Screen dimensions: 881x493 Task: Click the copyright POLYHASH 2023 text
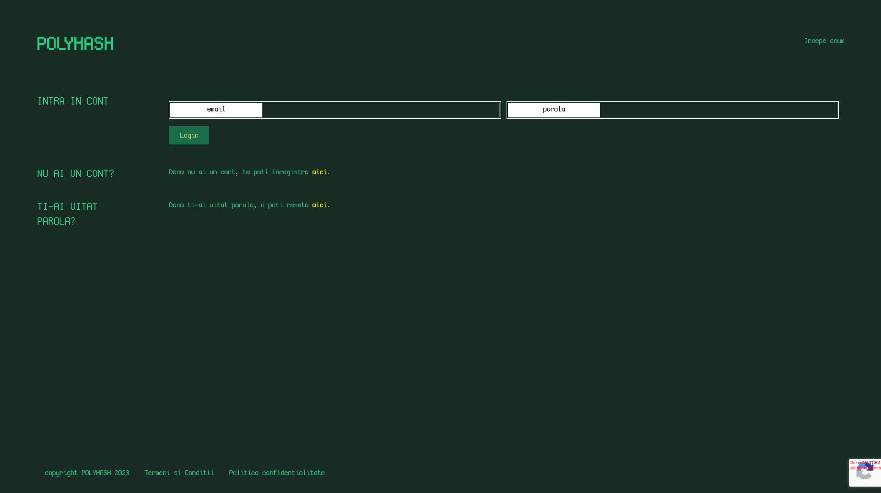(87, 473)
